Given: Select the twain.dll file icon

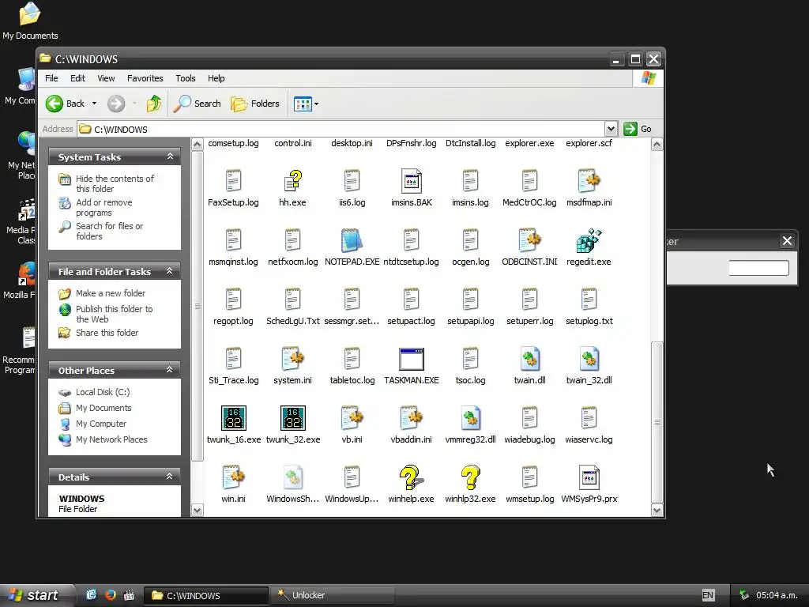Looking at the screenshot, I should point(529,359).
